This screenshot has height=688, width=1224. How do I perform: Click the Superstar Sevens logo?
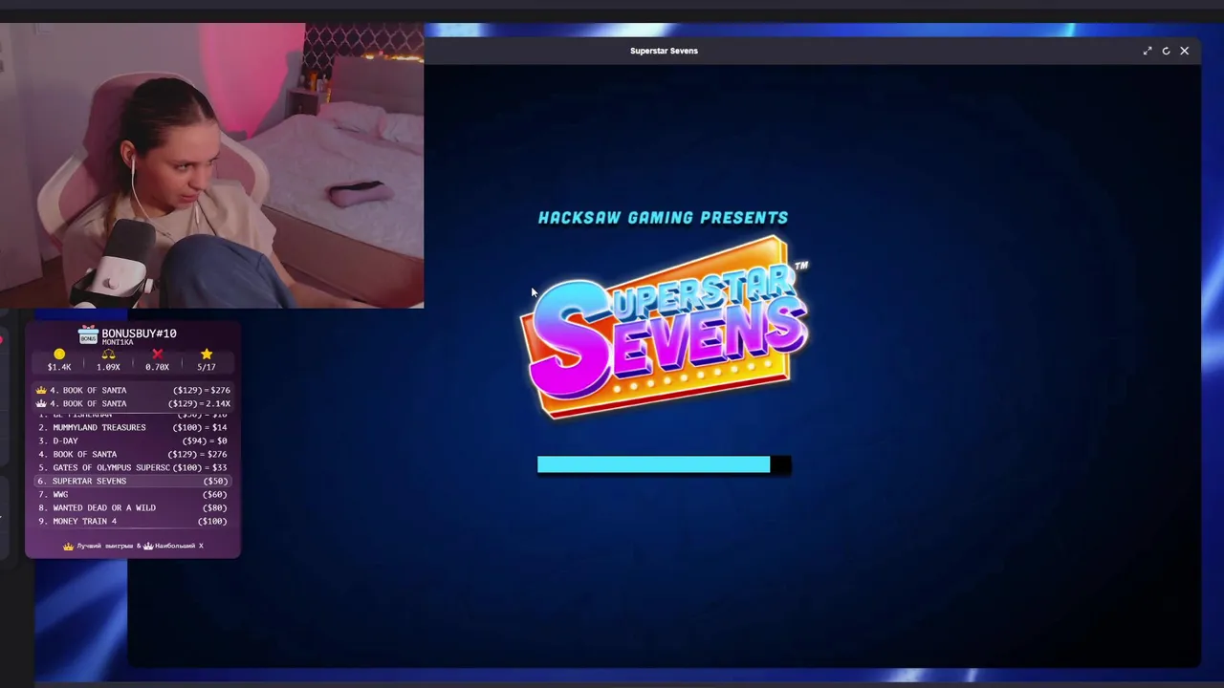click(664, 327)
